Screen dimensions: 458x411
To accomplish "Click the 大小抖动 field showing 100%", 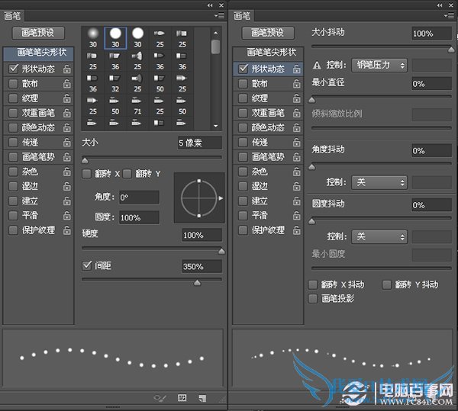I will 432,34.
